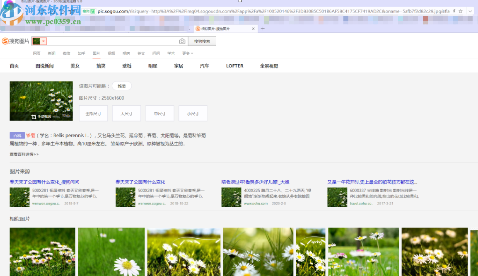Viewport: 478px width, 276px height.
Task: Select the 小尺寸 size filter
Action: coord(193,114)
